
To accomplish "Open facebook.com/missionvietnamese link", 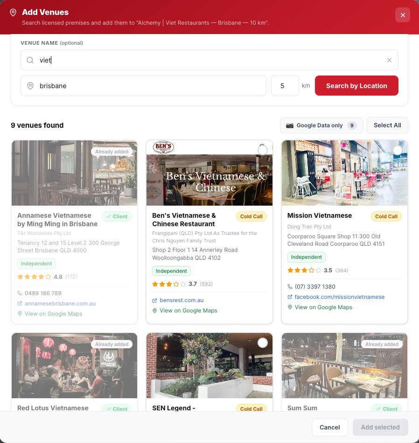I will pyautogui.click(x=340, y=297).
